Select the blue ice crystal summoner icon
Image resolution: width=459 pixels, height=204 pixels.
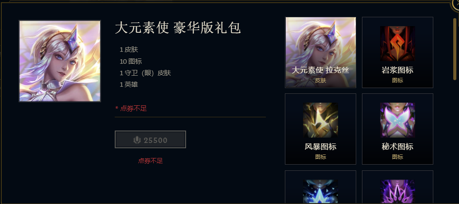coord(320,192)
